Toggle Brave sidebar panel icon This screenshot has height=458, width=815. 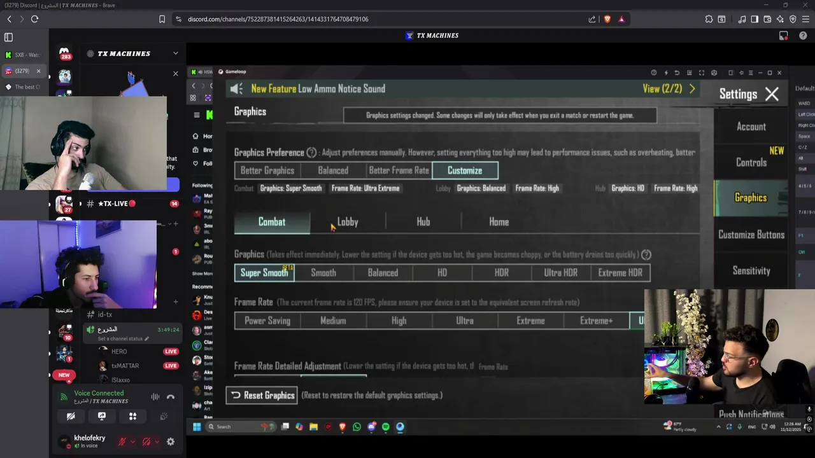(755, 19)
